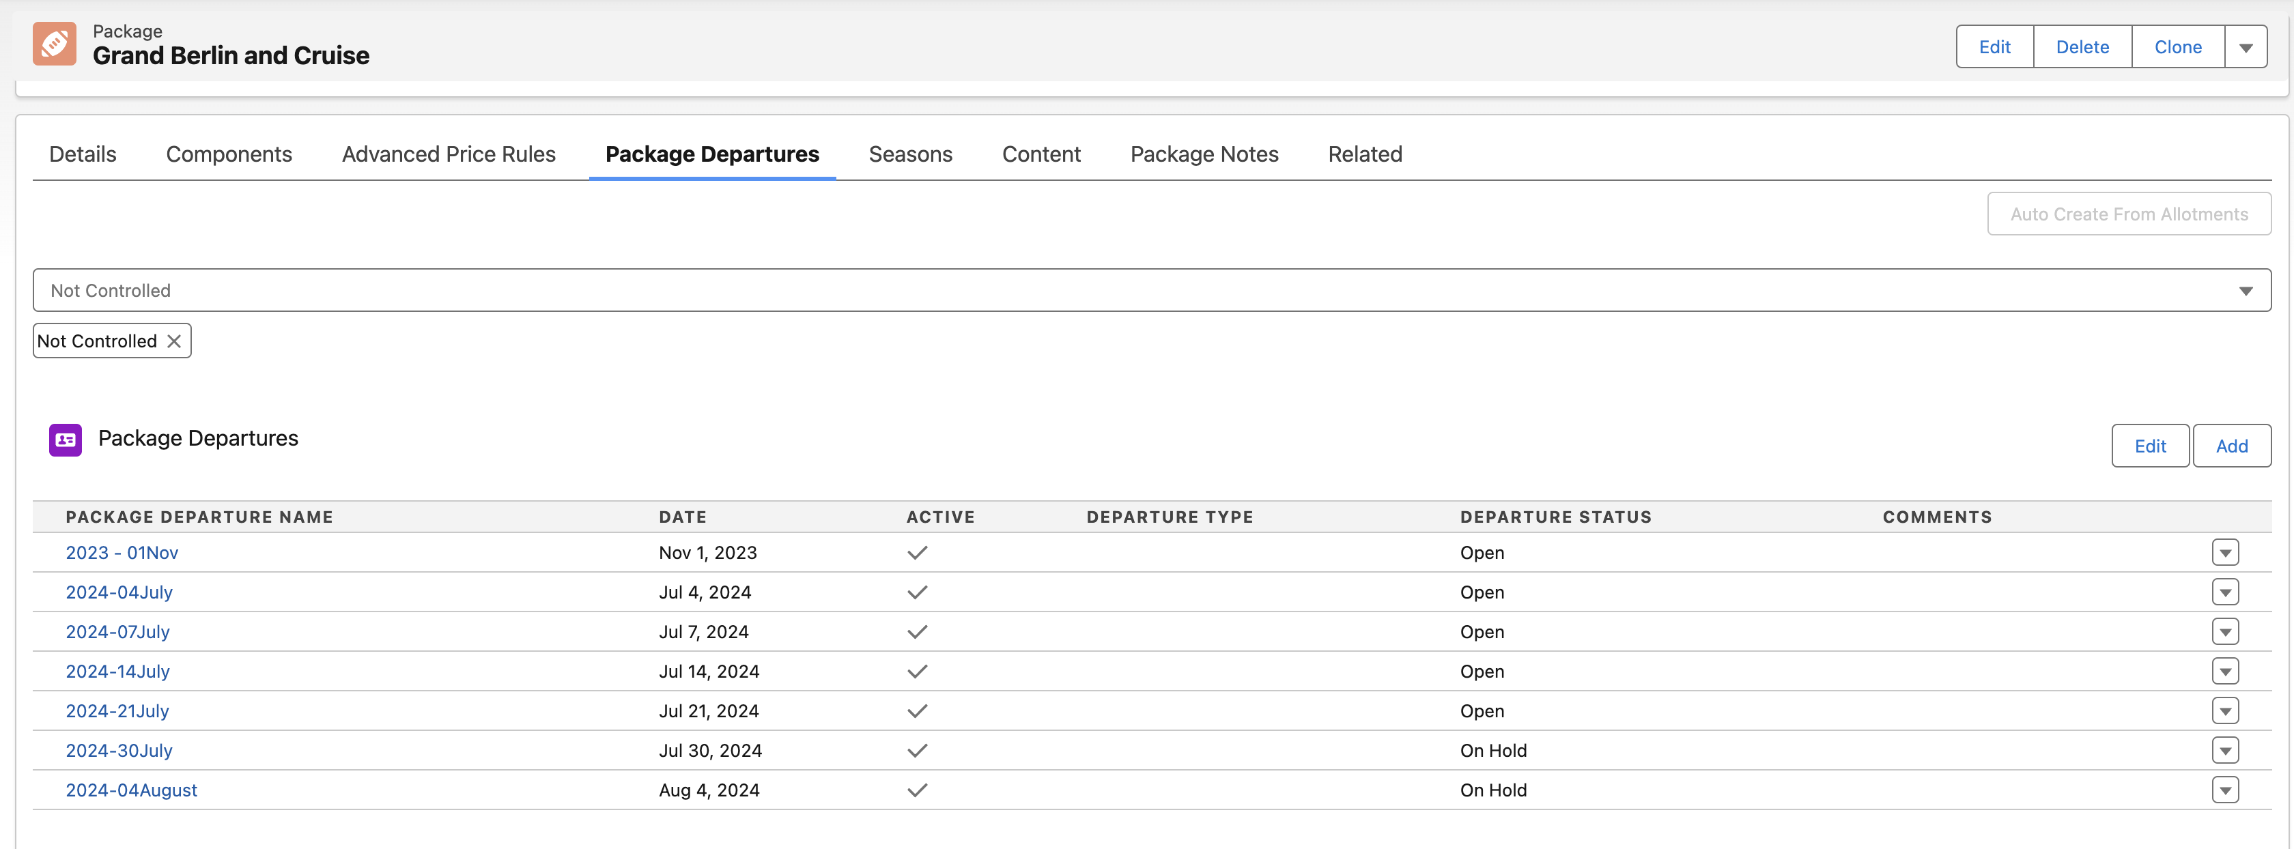
Task: Open row menu for 2023 - 01Nov
Action: pos(2224,553)
